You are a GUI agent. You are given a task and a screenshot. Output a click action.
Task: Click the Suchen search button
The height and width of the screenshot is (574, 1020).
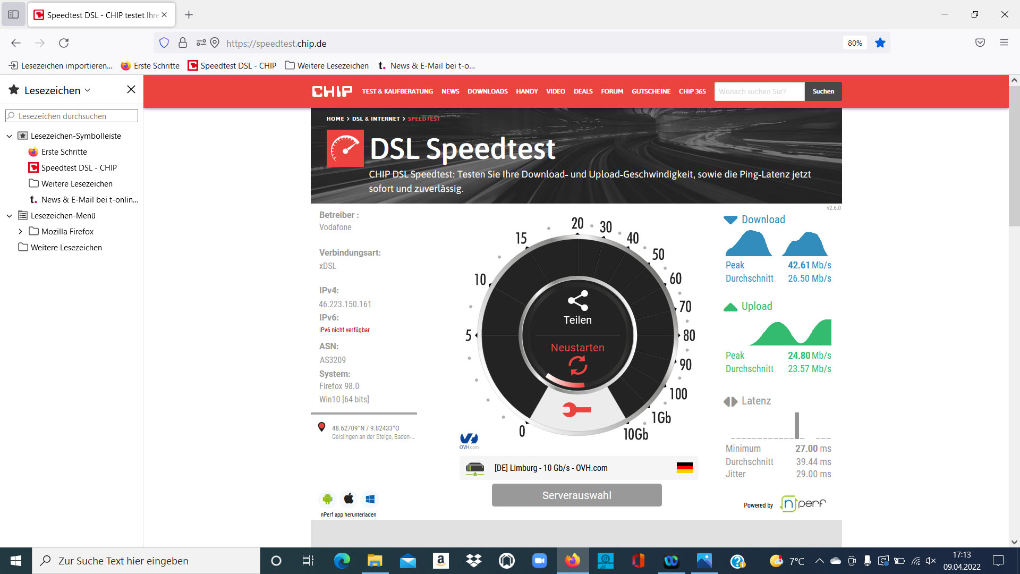click(x=823, y=91)
